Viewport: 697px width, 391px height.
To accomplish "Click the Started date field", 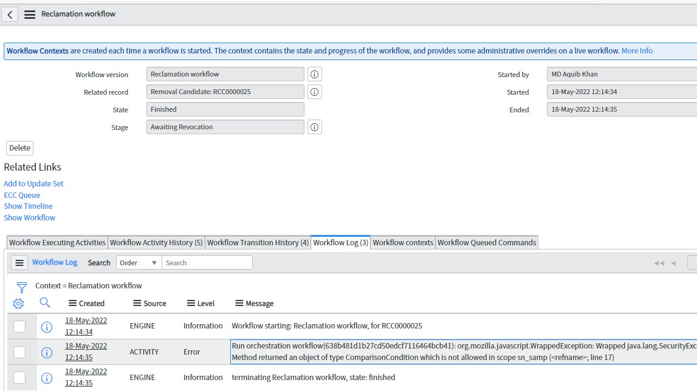I will click(x=622, y=92).
